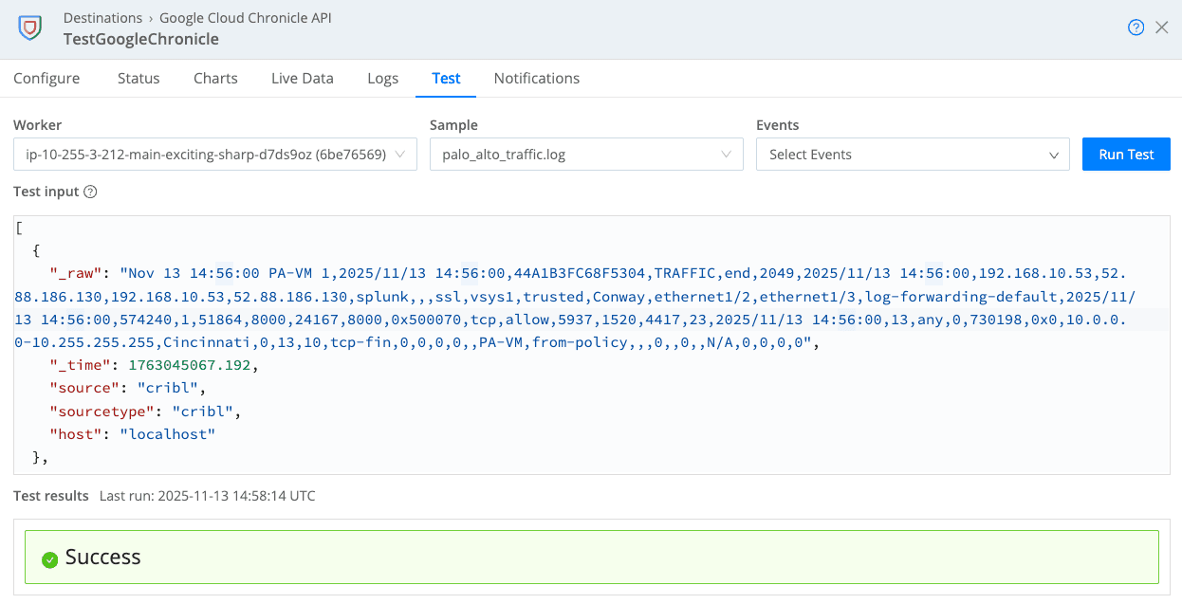View the Charts tab
Viewport: 1182px width, 604px height.
tap(214, 78)
